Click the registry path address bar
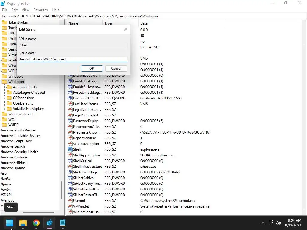The height and width of the screenshot is (230, 307). point(153,16)
